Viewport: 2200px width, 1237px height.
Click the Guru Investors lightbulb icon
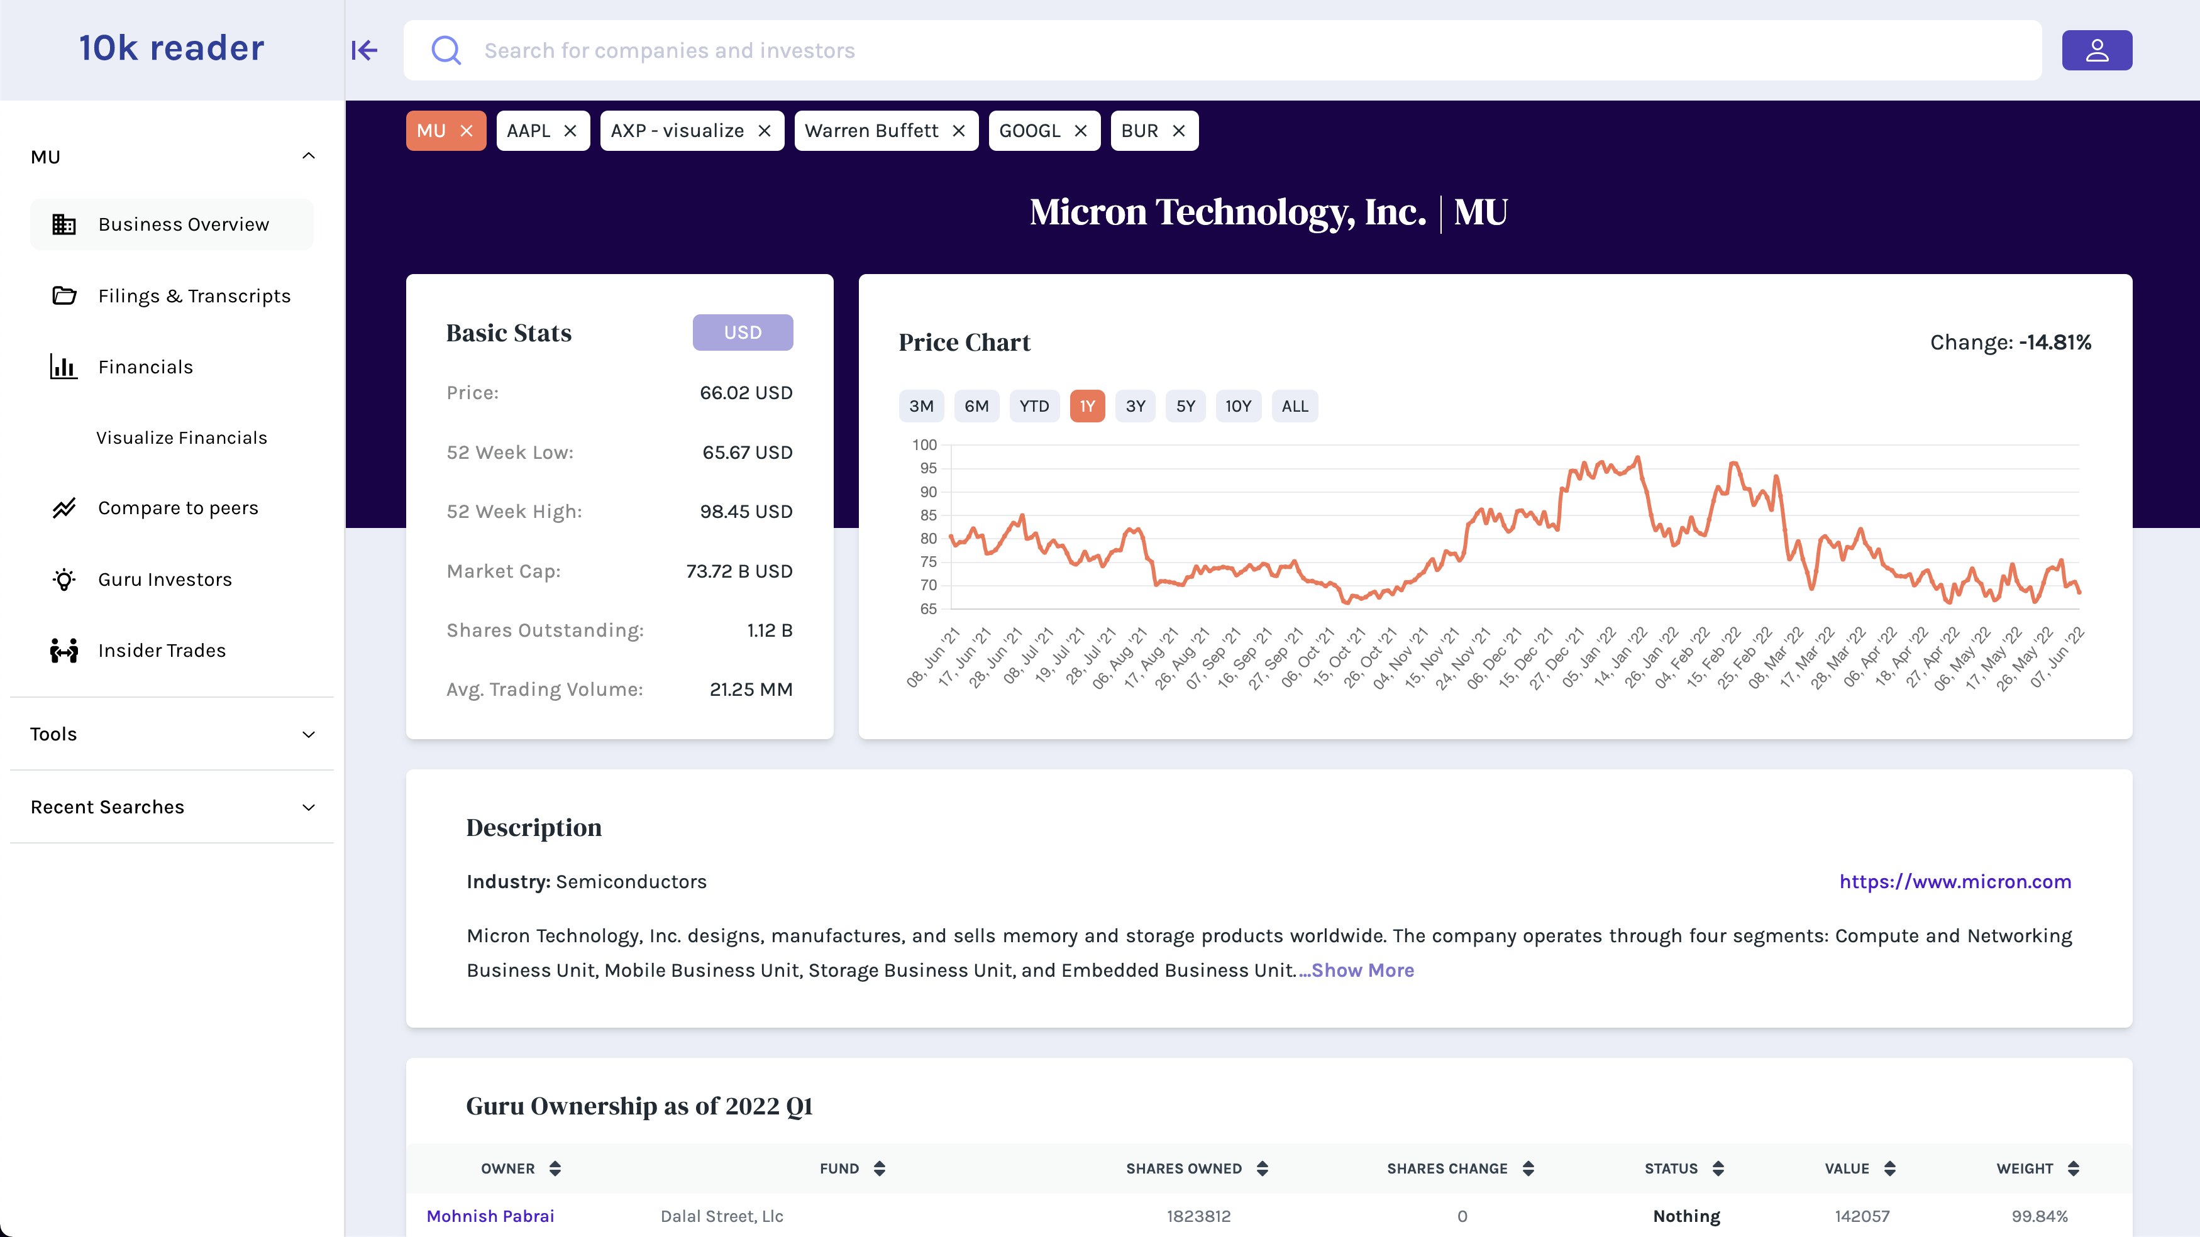click(64, 580)
